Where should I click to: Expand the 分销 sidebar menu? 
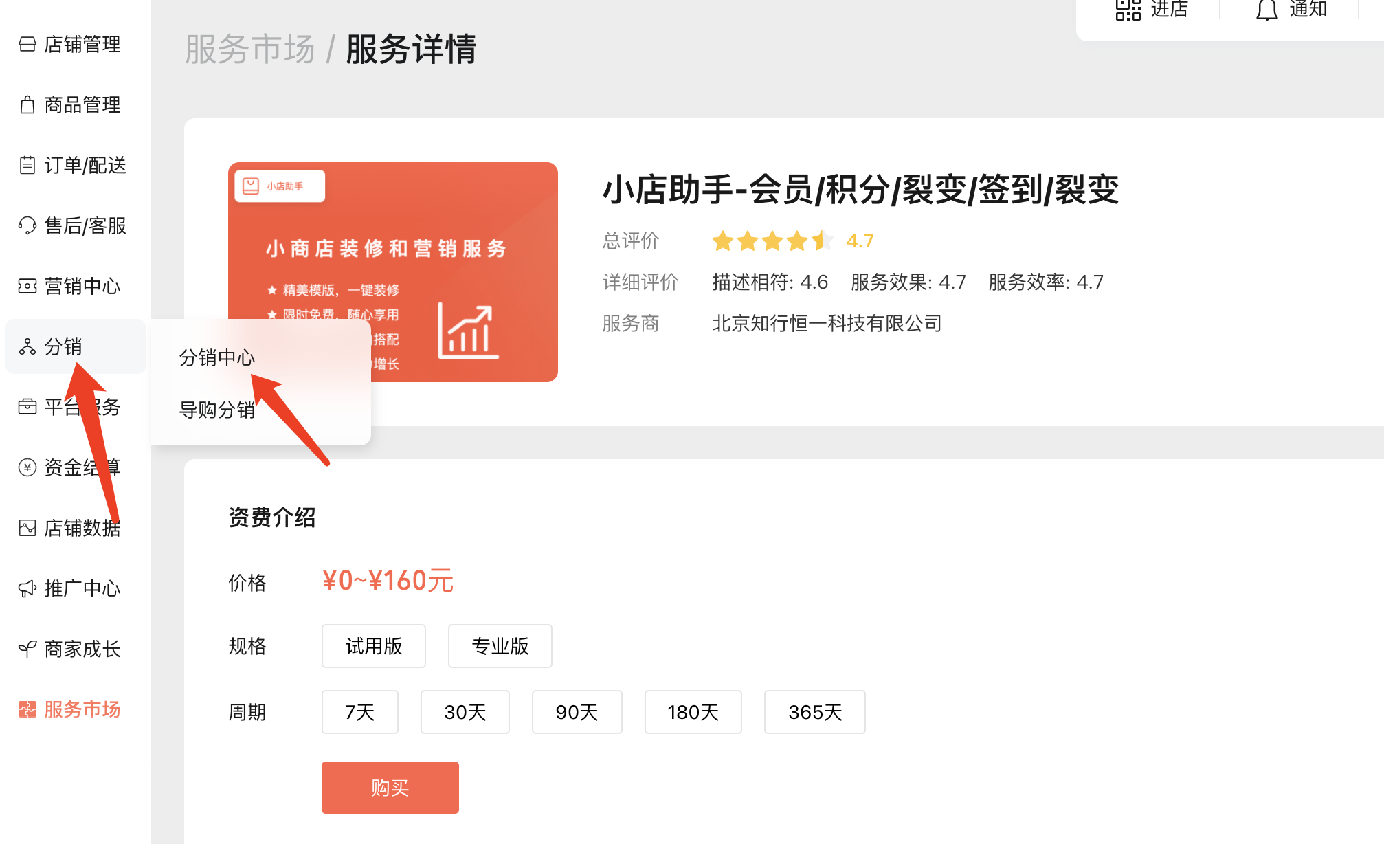click(63, 346)
